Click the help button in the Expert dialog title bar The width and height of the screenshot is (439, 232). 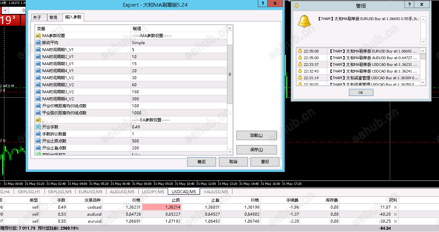pyautogui.click(x=263, y=4)
